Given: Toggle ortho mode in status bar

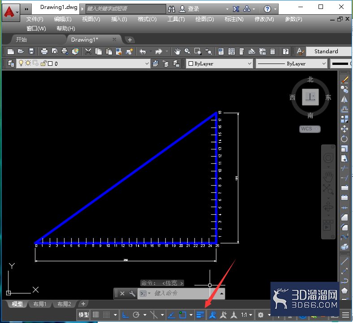Looking at the screenshot, I should (x=125, y=314).
